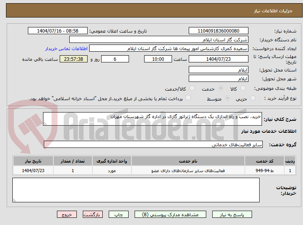Select the کالا radio option
The height and width of the screenshot is (225, 303).
(243, 88)
